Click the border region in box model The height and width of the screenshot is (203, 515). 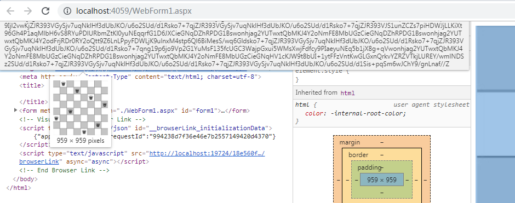(x=358, y=155)
